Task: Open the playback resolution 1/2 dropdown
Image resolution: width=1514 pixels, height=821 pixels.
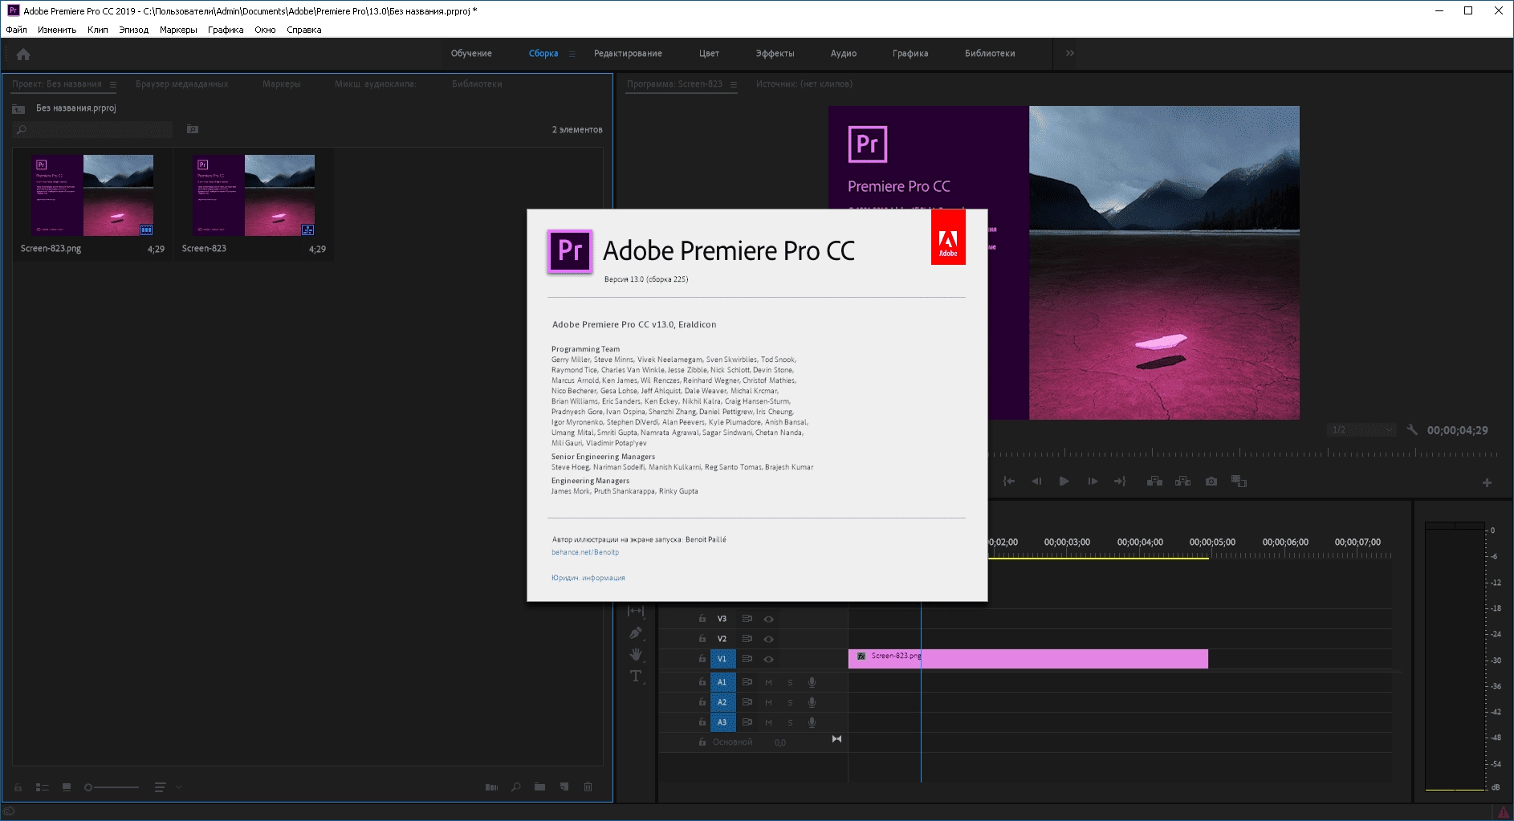Action: point(1362,430)
